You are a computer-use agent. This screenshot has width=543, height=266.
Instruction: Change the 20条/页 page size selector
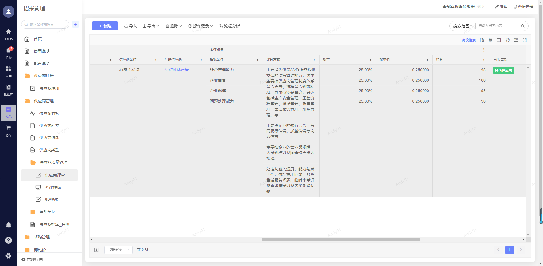[118, 250]
